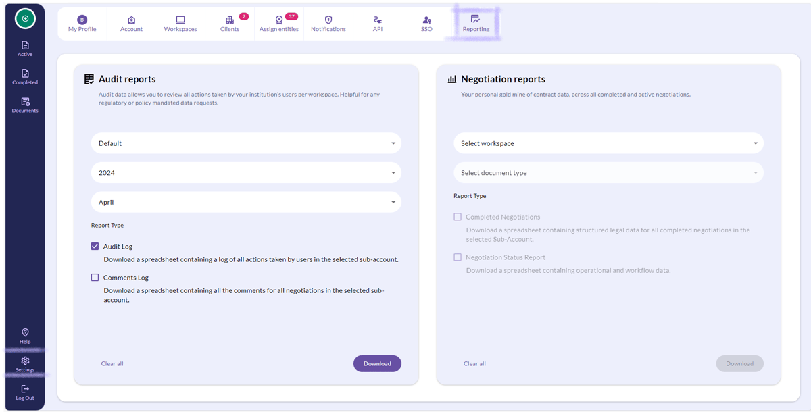
Task: Open the Documents sidebar icon
Action: point(25,101)
